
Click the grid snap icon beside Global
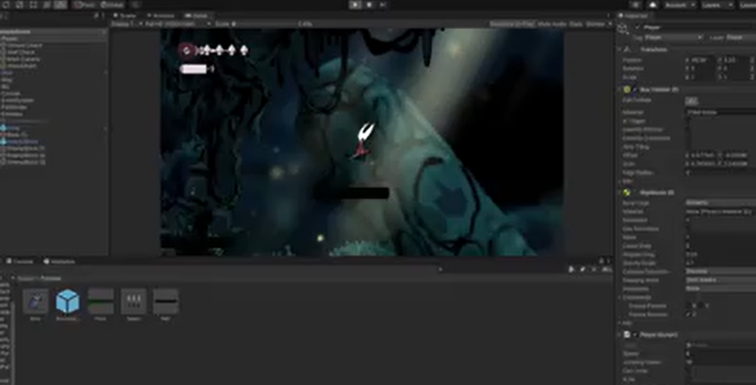(x=136, y=5)
